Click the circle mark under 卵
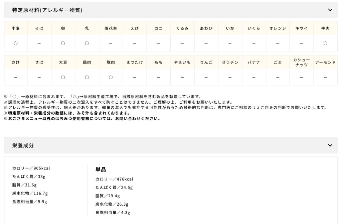The height and width of the screenshot is (224, 342). click(x=63, y=43)
